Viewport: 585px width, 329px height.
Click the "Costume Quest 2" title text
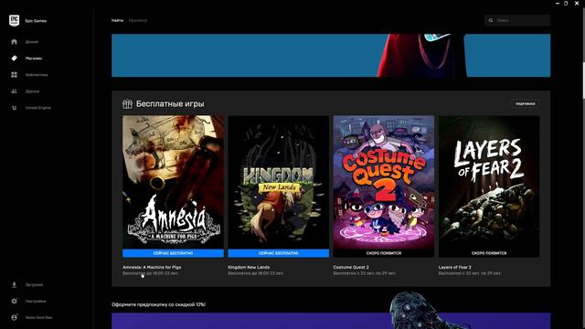(x=351, y=267)
